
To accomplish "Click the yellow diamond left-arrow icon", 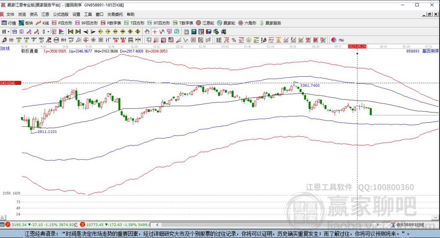I will 101,32.
